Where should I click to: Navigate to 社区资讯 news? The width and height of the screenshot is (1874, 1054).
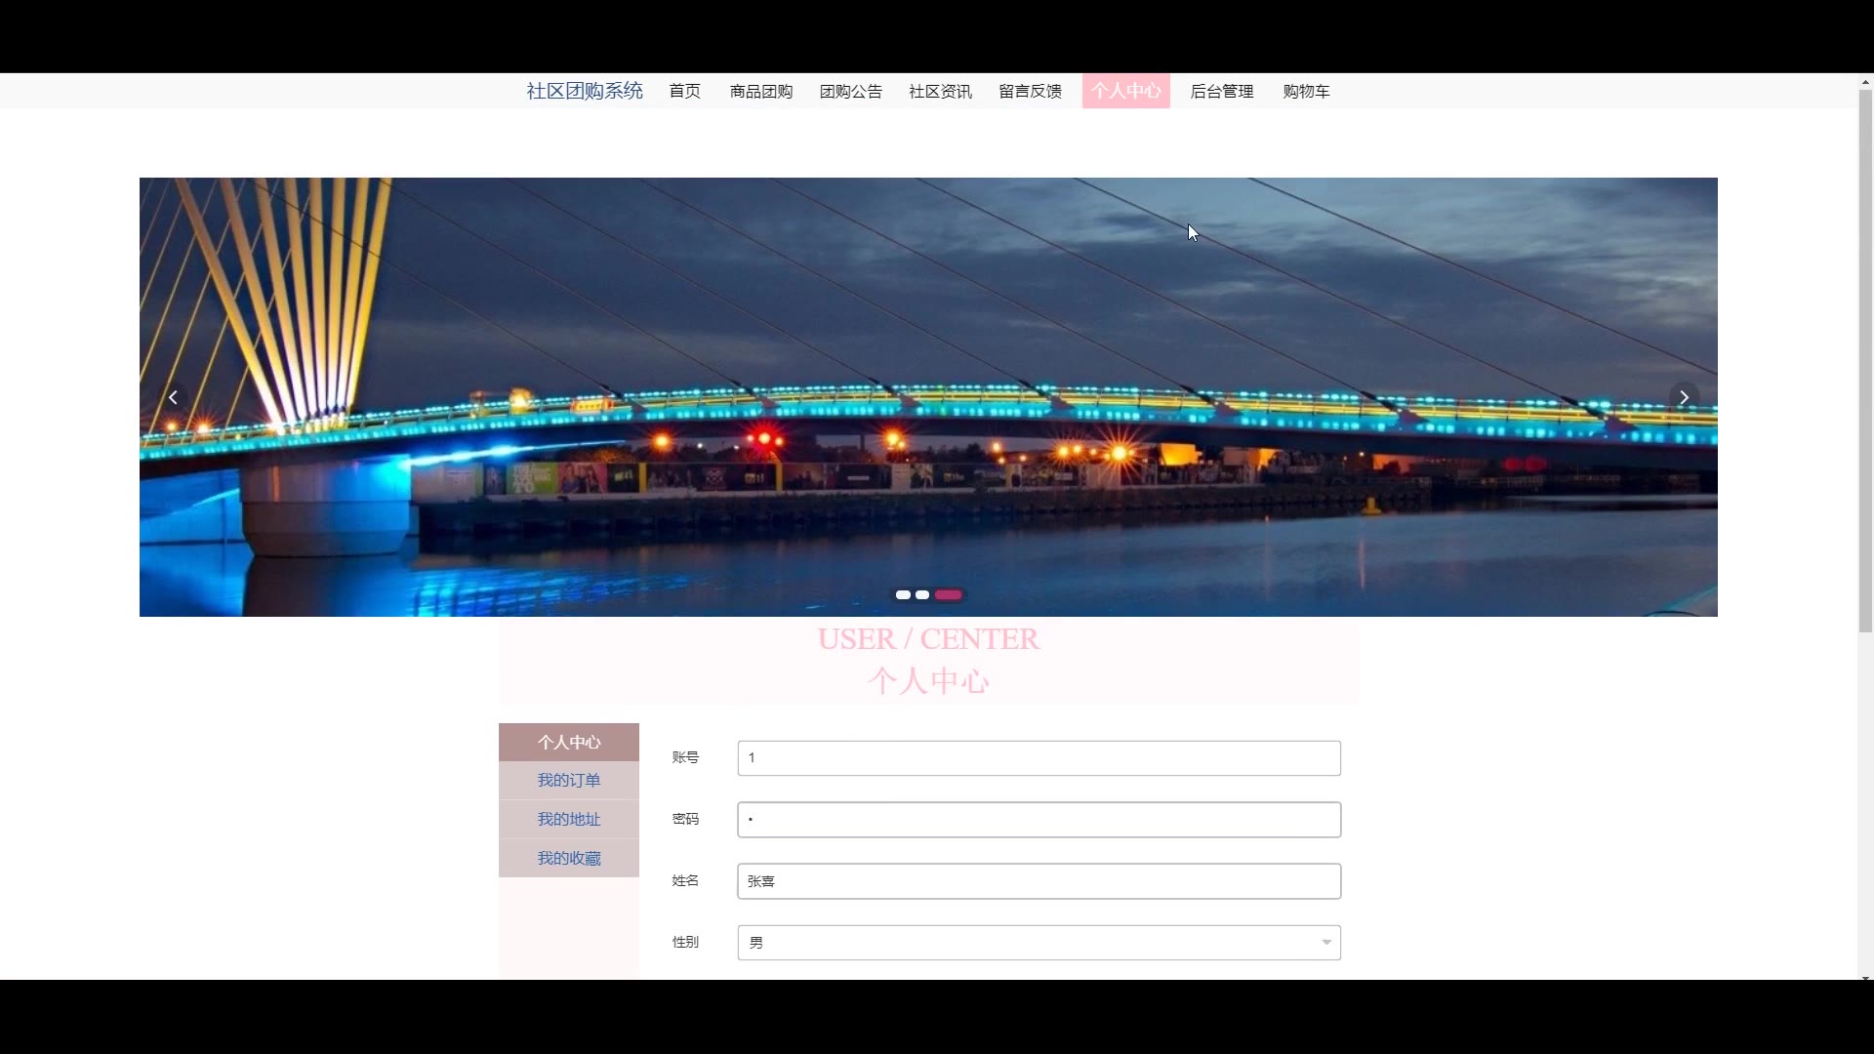(x=940, y=91)
